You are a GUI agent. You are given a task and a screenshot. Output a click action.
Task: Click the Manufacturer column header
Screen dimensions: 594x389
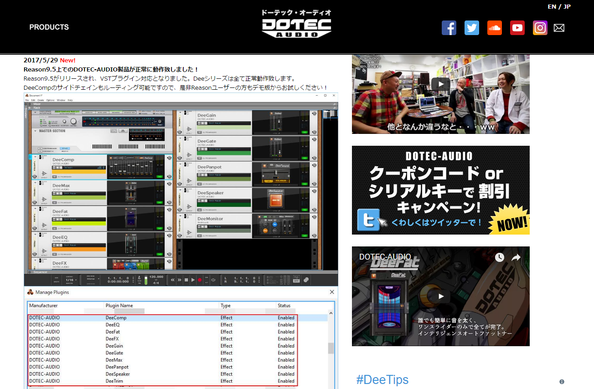click(43, 305)
